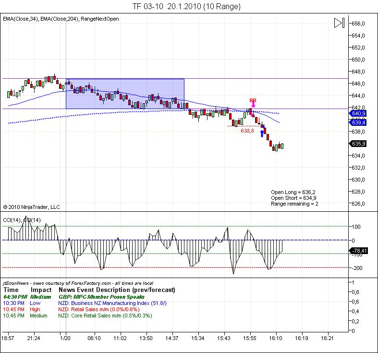This screenshot has width=378, height=353.
Task: Click the Low impact label
Action: click(35, 303)
